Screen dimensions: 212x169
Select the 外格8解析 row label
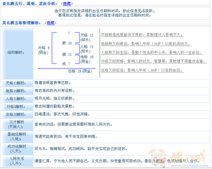(16, 107)
